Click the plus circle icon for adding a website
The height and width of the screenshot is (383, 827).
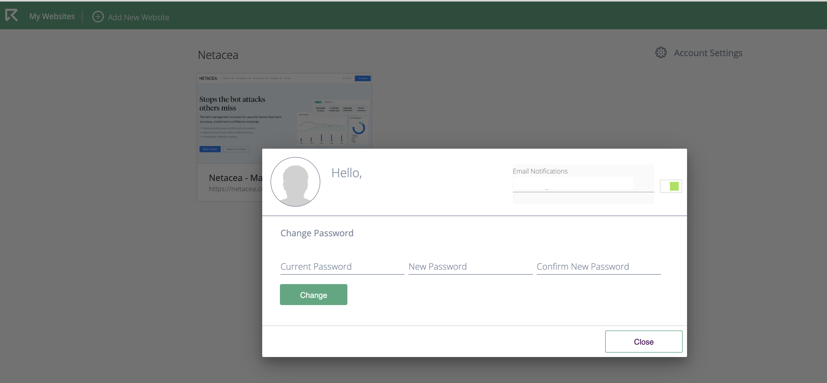click(98, 17)
